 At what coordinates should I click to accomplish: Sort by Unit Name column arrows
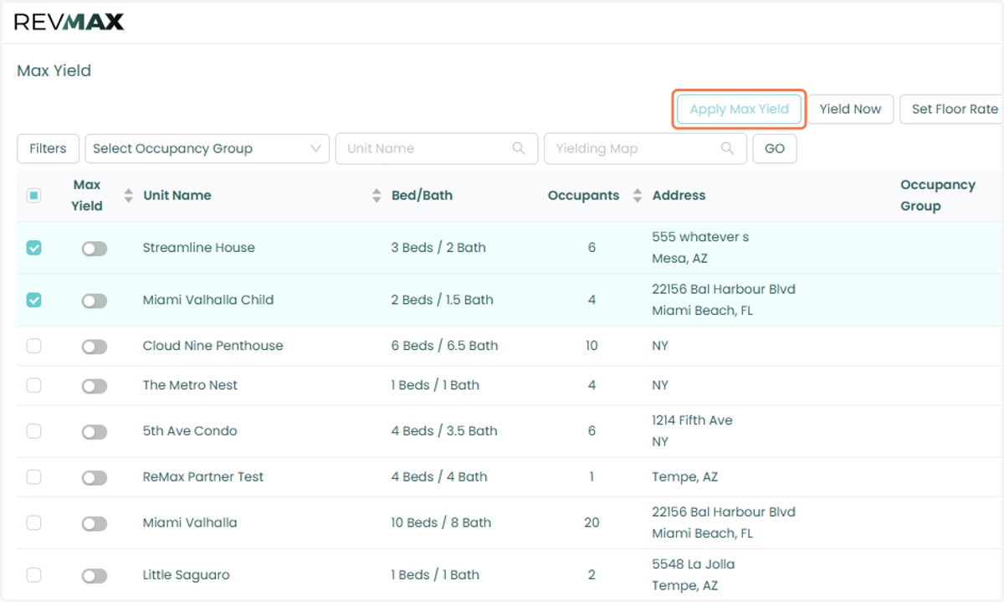(x=376, y=195)
